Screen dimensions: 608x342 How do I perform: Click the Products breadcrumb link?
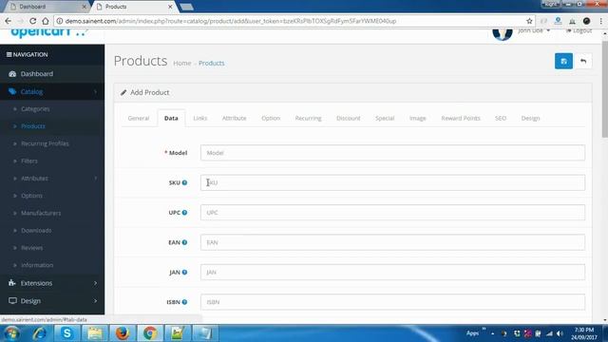(x=211, y=64)
